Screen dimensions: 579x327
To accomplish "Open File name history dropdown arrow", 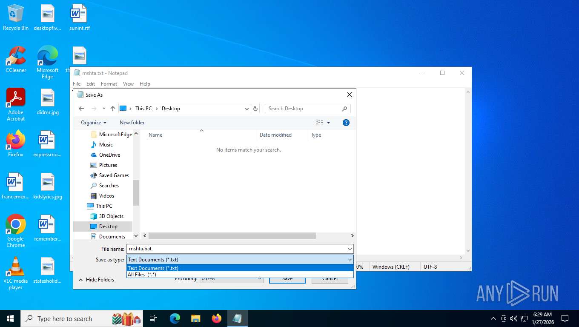I will click(x=350, y=249).
